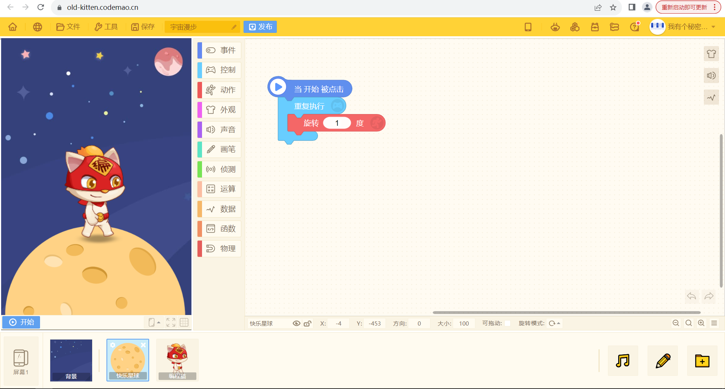Open data panel waveform icon
Screen dimensions: 725x389
pyautogui.click(x=711, y=97)
